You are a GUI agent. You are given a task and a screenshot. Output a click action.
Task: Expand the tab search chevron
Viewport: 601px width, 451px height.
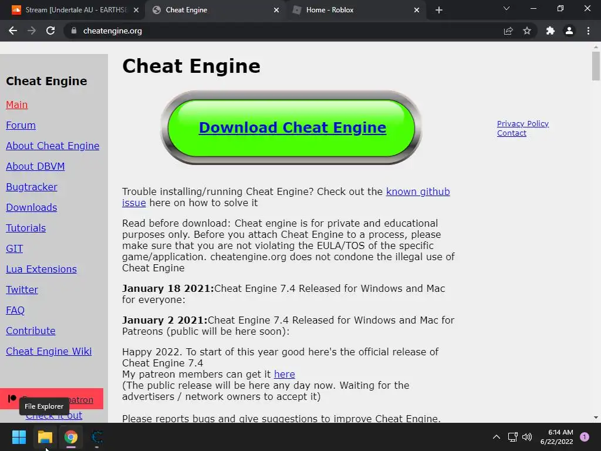coord(507,8)
